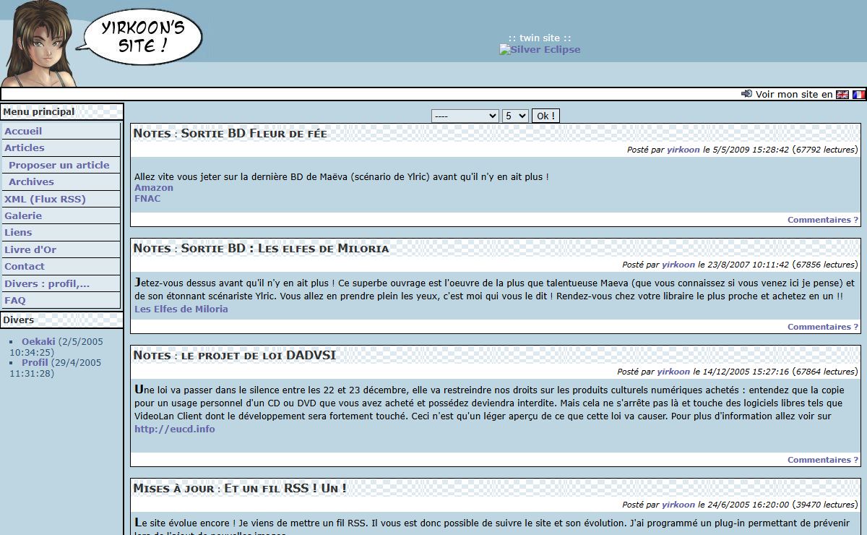Open the category filter dropdown
Image resolution: width=867 pixels, height=535 pixels.
[x=465, y=116]
